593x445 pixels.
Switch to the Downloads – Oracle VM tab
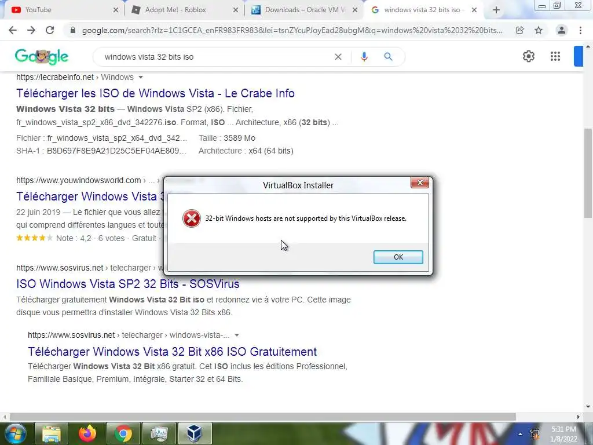[x=305, y=10]
